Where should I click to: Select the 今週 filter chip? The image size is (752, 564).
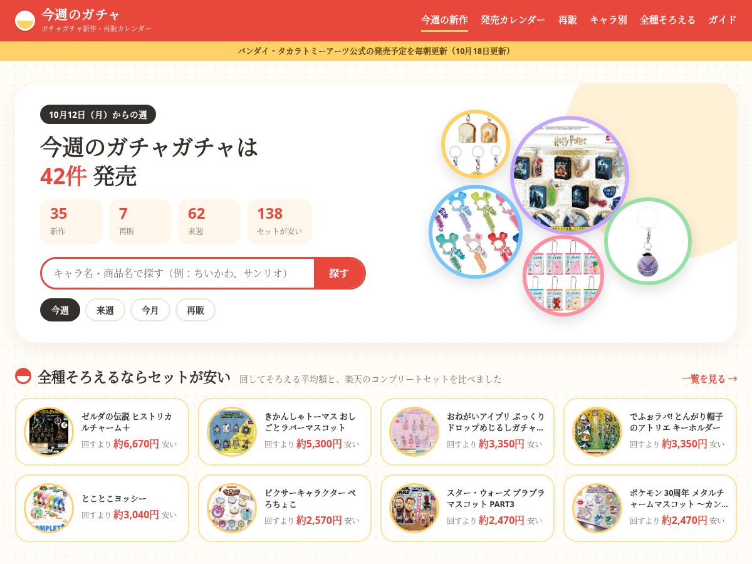coord(60,310)
